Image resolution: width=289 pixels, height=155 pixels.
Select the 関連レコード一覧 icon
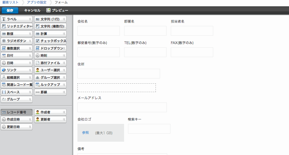[4, 85]
